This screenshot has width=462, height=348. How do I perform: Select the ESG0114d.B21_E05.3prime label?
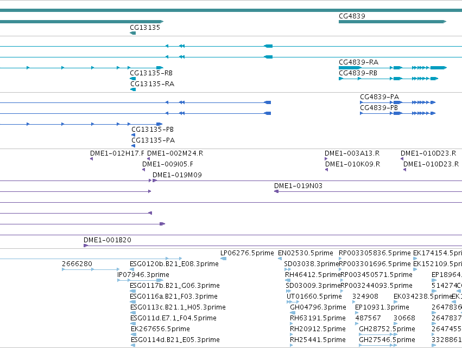pos(175,340)
